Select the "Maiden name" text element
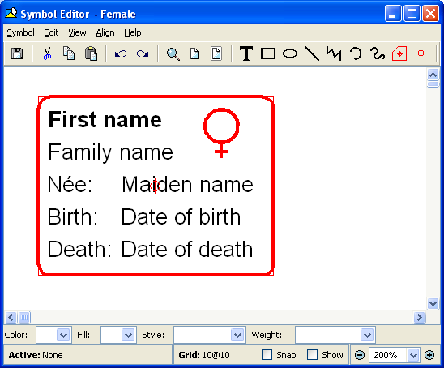Image resolution: width=444 pixels, height=368 pixels. coord(187,185)
